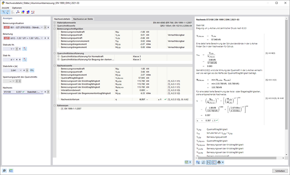The width and height of the screenshot is (290, 175).
Task: Toggle the formula box display button
Action: tap(214, 162)
